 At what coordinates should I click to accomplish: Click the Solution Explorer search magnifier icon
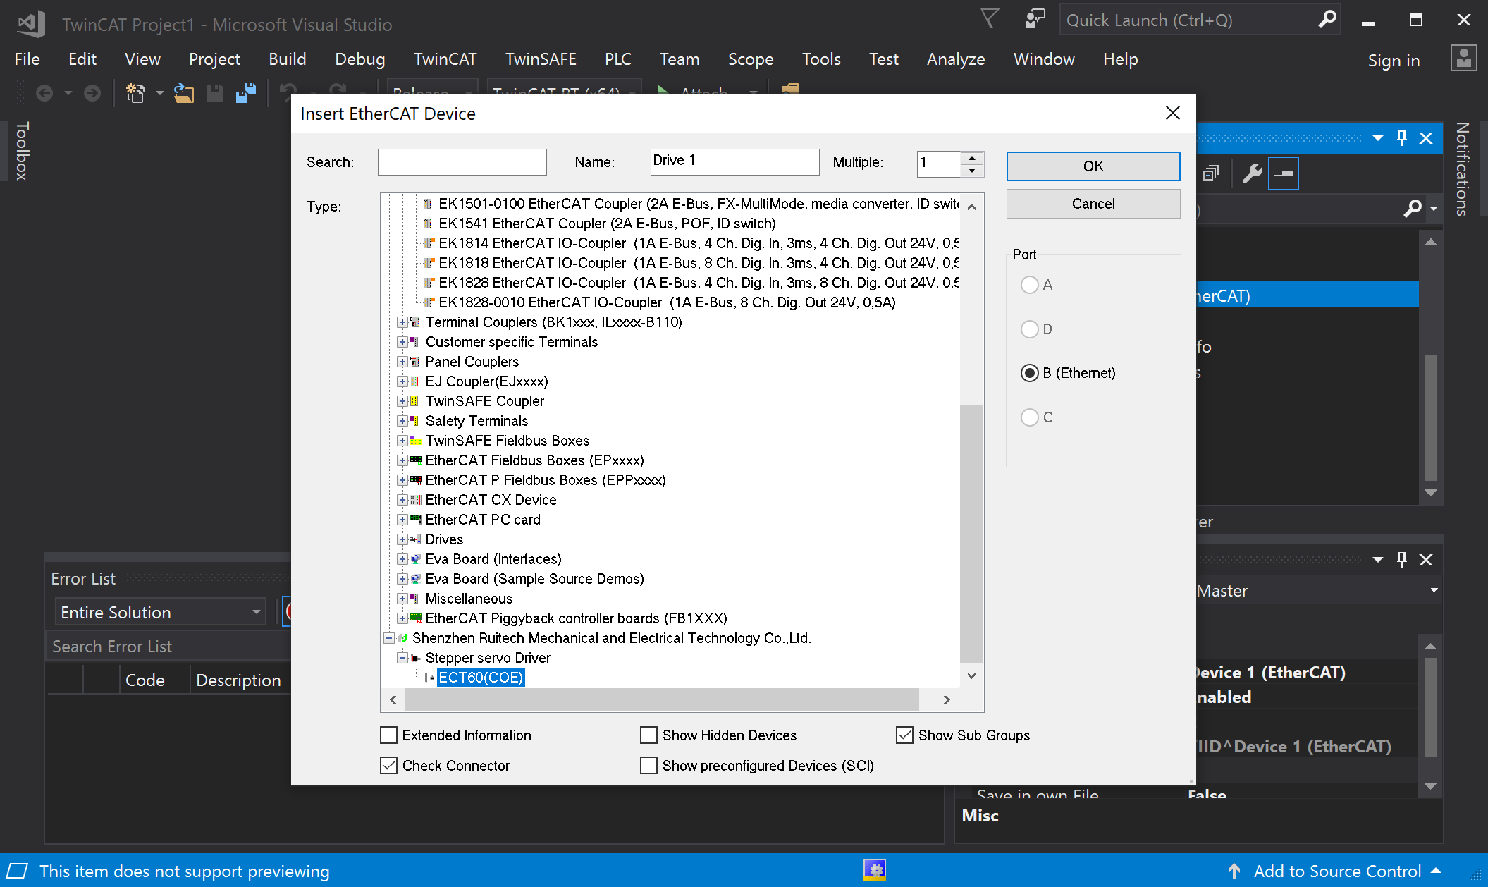click(x=1413, y=209)
